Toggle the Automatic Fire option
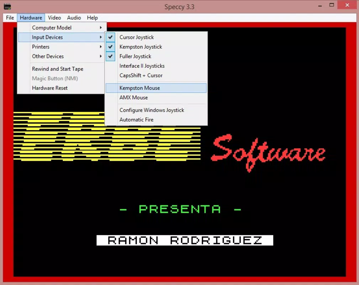Image resolution: width=359 pixels, height=285 pixels. coord(156,120)
